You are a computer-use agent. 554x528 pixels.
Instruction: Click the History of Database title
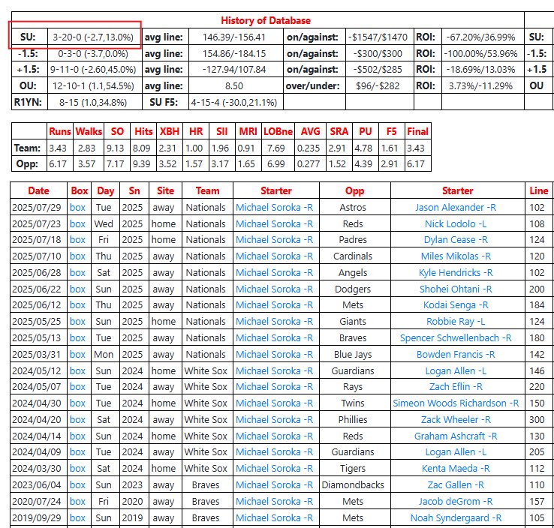[266, 20]
